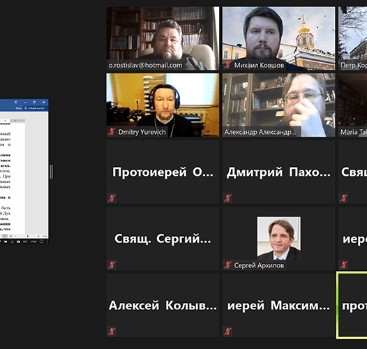Select the highlighted прот... speaker tile
Viewport: 367px width, 349px height.
point(352,305)
